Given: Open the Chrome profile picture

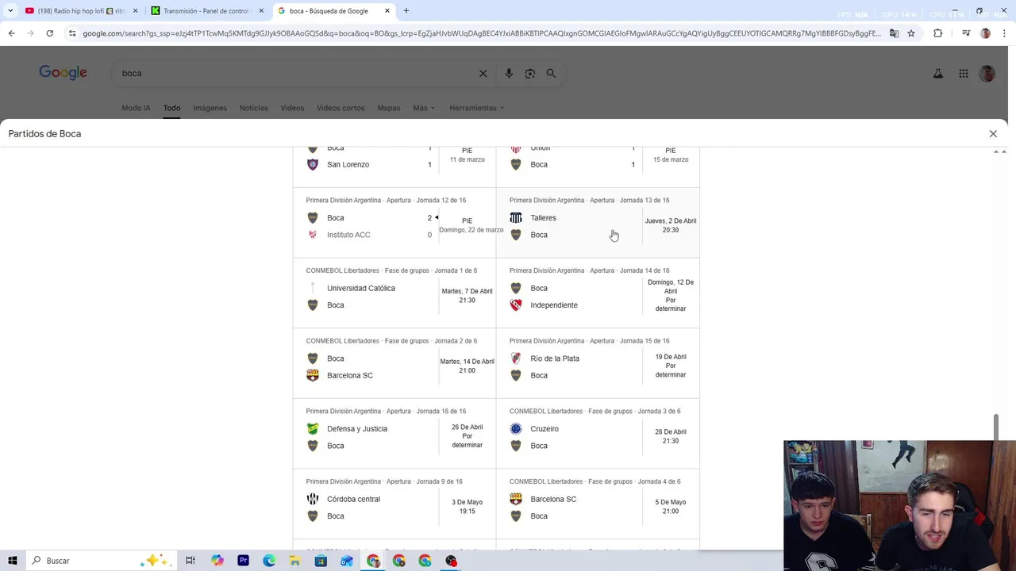Looking at the screenshot, I should [985, 33].
